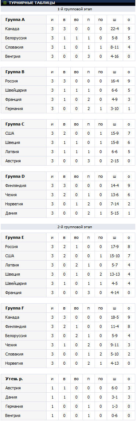Click Белоруссия in Группа A
Viewport: 136px width, 421px height.
tap(16, 38)
